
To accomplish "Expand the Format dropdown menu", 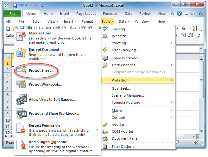I will pyautogui.click(x=89, y=21).
